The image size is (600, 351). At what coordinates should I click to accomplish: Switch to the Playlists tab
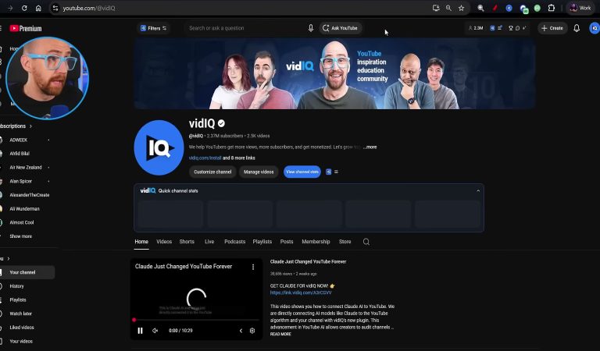click(x=262, y=242)
